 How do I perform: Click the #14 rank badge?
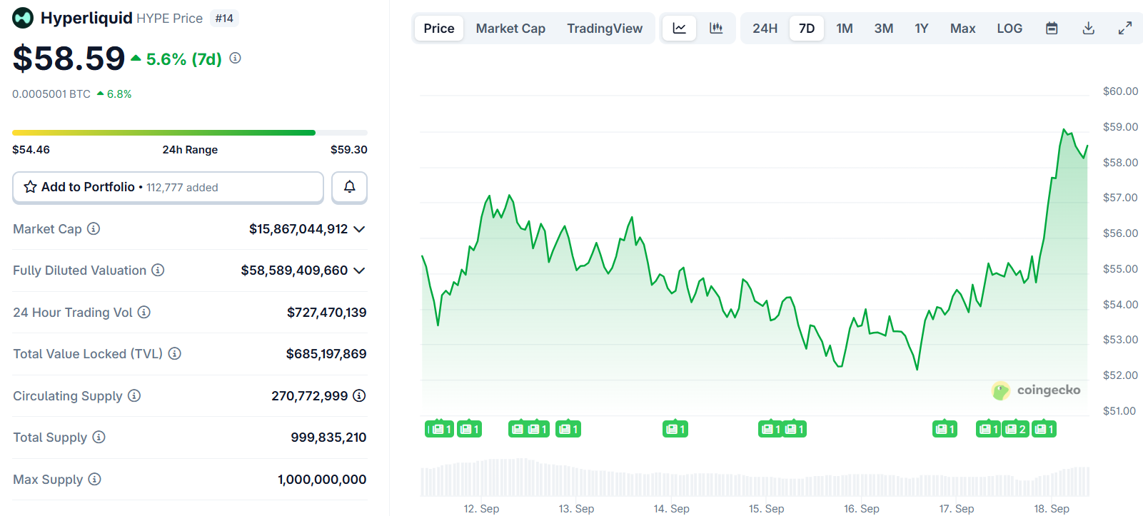coord(224,19)
